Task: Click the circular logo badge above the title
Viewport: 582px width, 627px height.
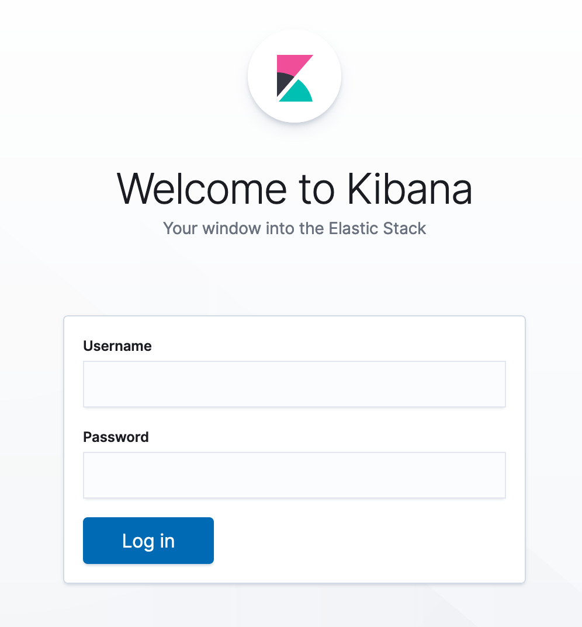Action: (x=295, y=75)
